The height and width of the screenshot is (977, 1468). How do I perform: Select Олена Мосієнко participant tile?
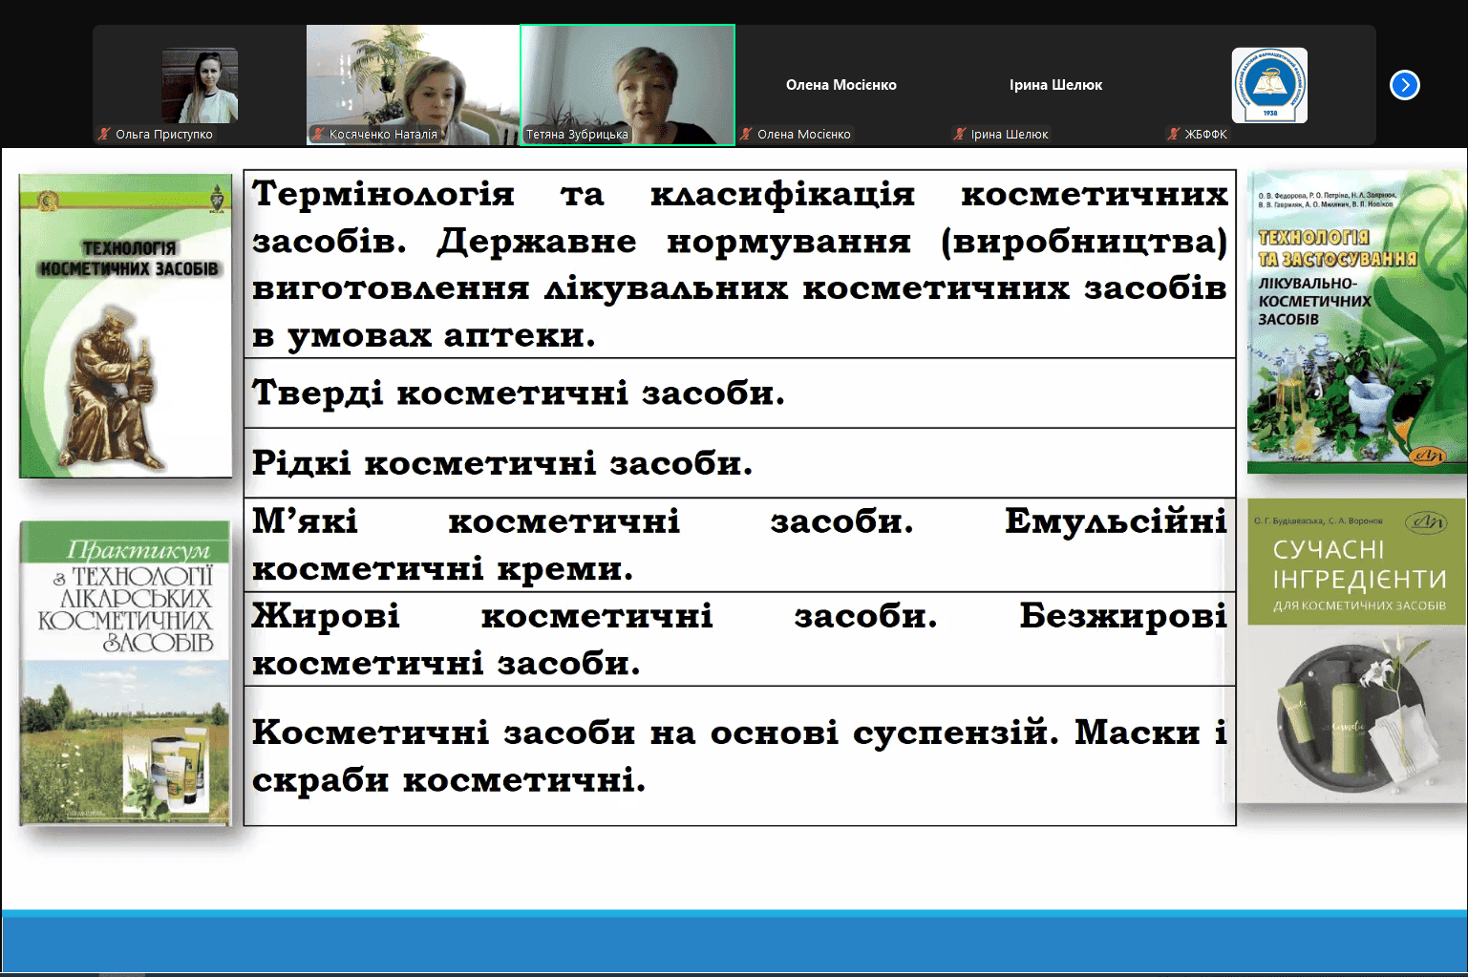point(841,85)
